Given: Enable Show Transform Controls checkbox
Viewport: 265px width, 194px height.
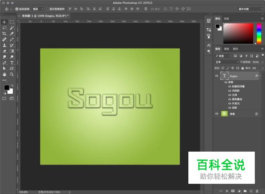Looking at the screenshot, I should (47, 9).
